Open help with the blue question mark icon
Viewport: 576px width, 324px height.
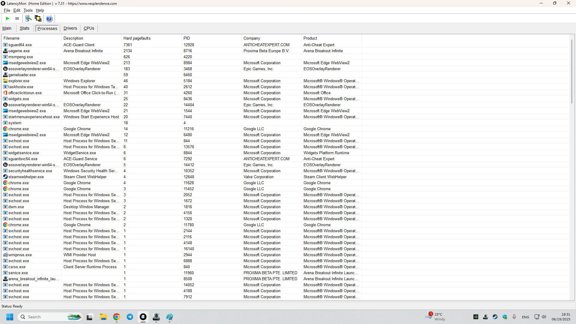(49, 19)
